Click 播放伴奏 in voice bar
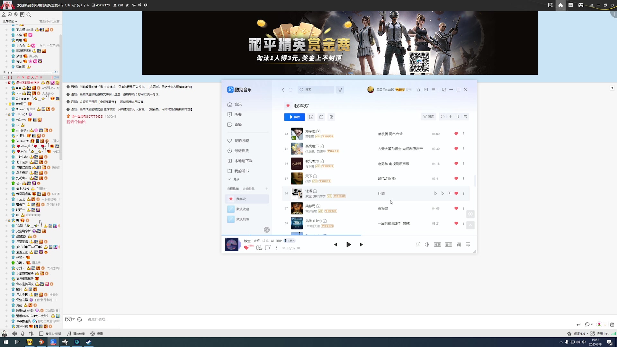 coord(76,334)
